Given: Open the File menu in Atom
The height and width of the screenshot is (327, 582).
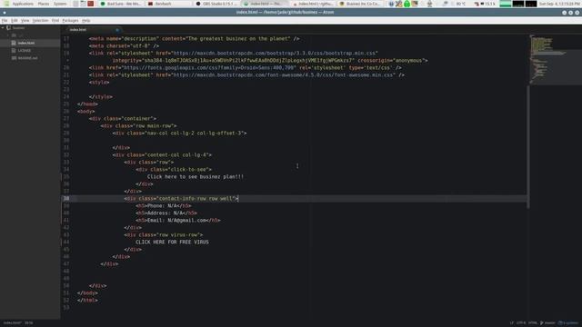Looking at the screenshot, I should coord(5,20).
